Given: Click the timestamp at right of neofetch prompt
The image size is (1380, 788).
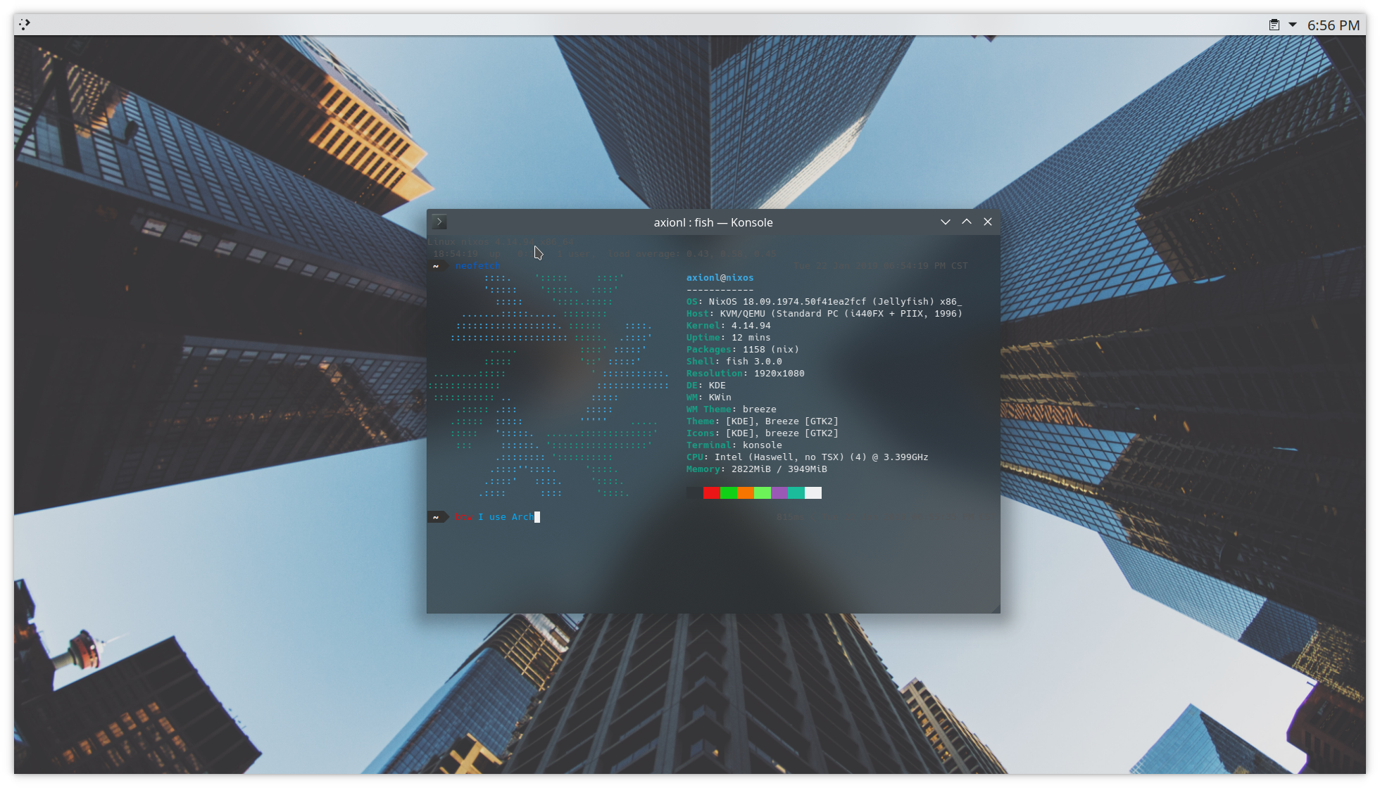Looking at the screenshot, I should pos(881,266).
